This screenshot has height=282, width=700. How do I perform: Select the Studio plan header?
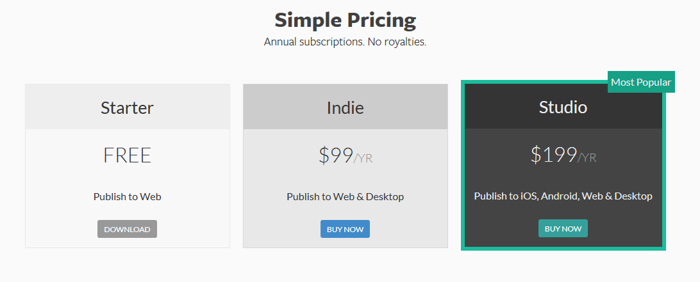click(563, 107)
